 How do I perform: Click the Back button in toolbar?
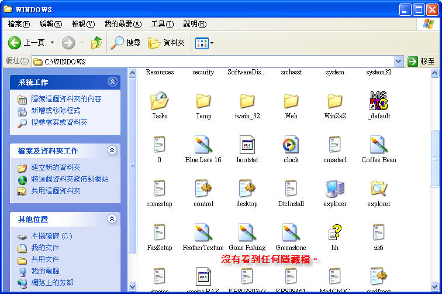click(26, 43)
